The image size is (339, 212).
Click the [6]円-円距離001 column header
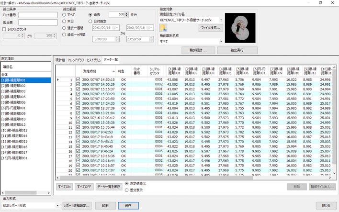pos(259,71)
